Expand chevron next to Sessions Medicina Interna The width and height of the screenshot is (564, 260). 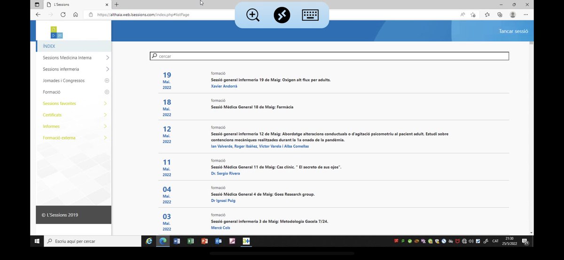click(107, 58)
